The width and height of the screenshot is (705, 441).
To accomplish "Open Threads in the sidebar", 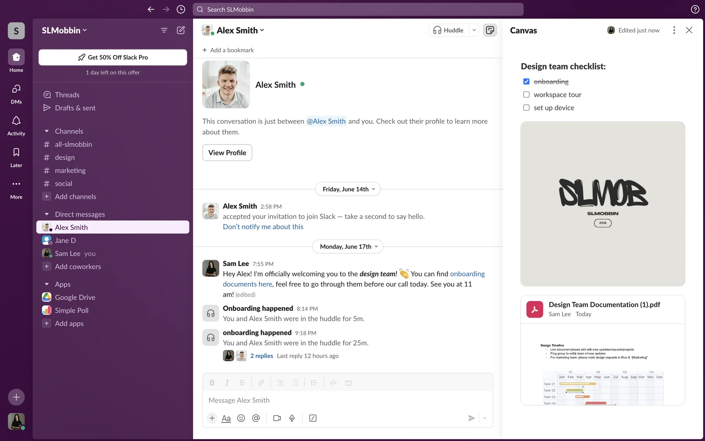I will click(x=67, y=95).
